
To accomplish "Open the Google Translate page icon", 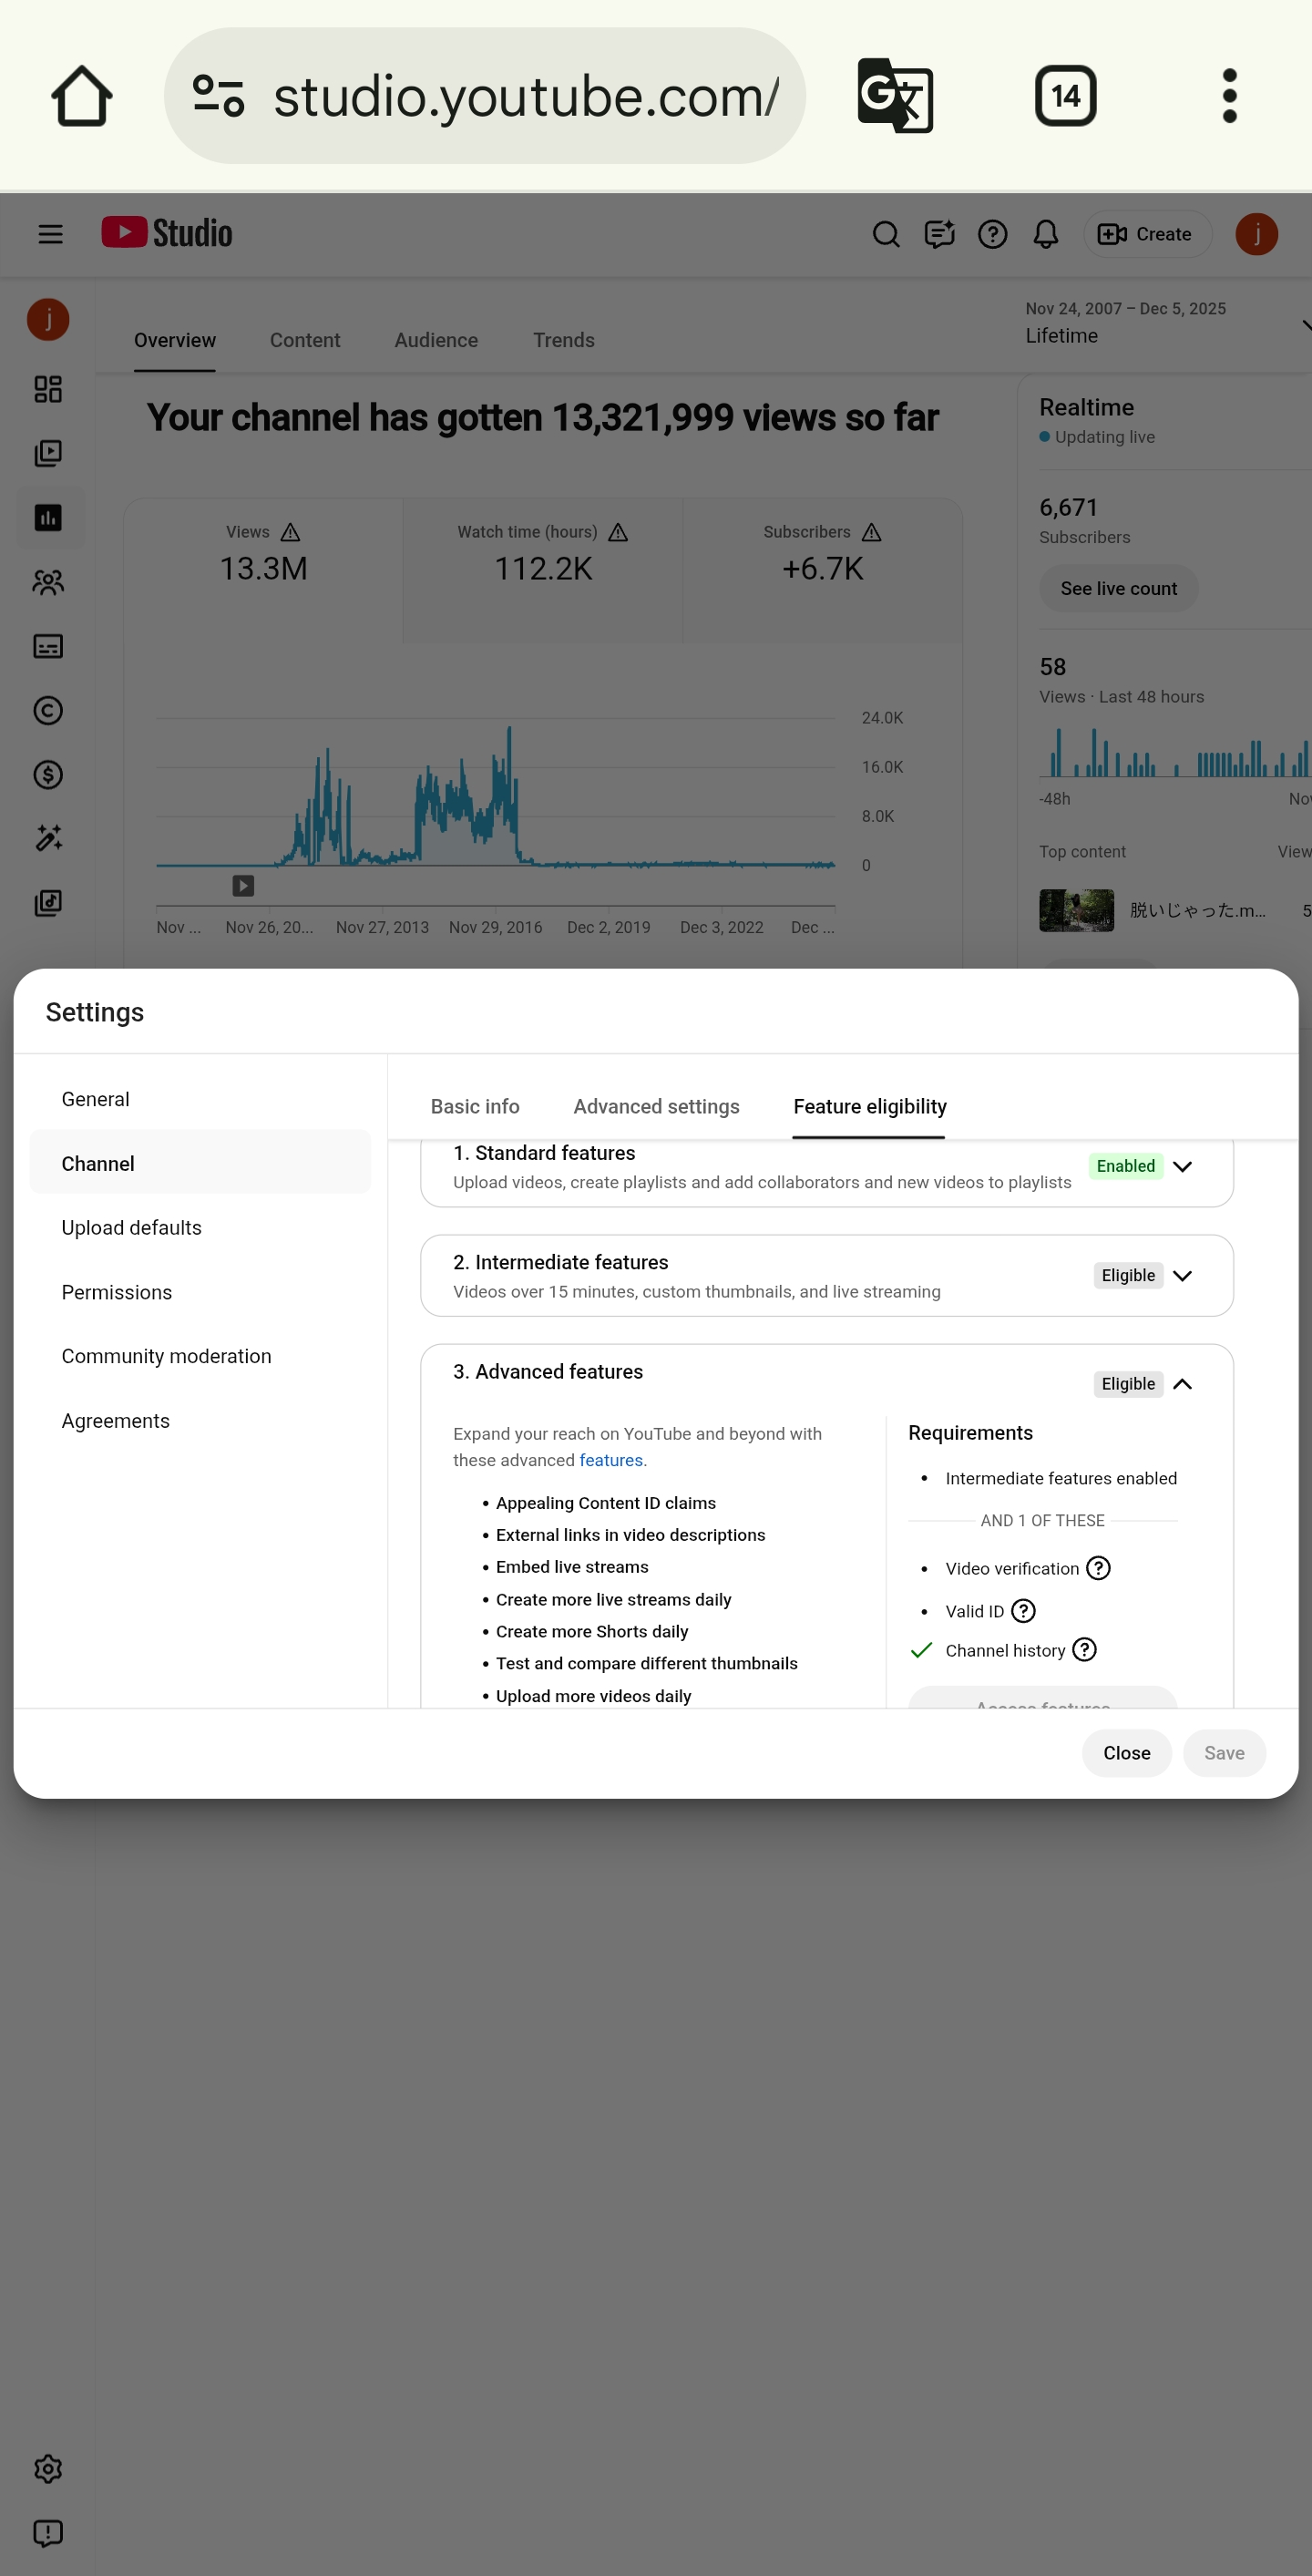I will coord(895,96).
